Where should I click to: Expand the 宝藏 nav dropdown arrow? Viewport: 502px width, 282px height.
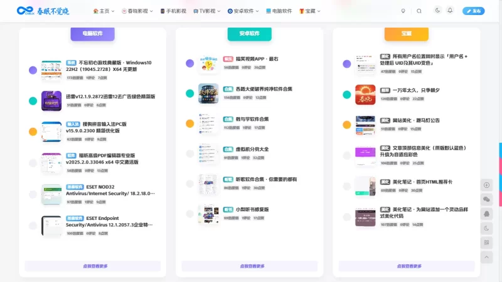[x=319, y=11]
